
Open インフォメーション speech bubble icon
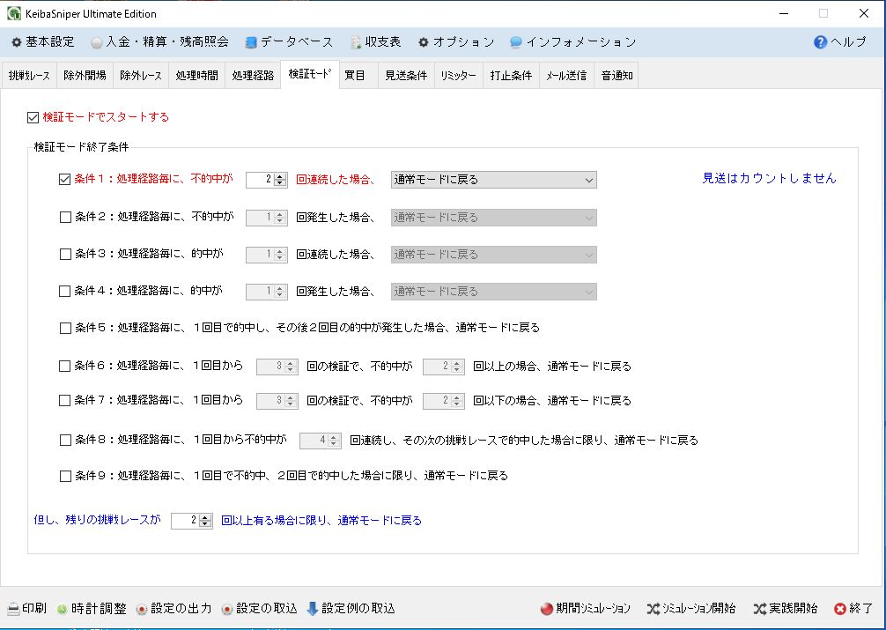coord(515,42)
